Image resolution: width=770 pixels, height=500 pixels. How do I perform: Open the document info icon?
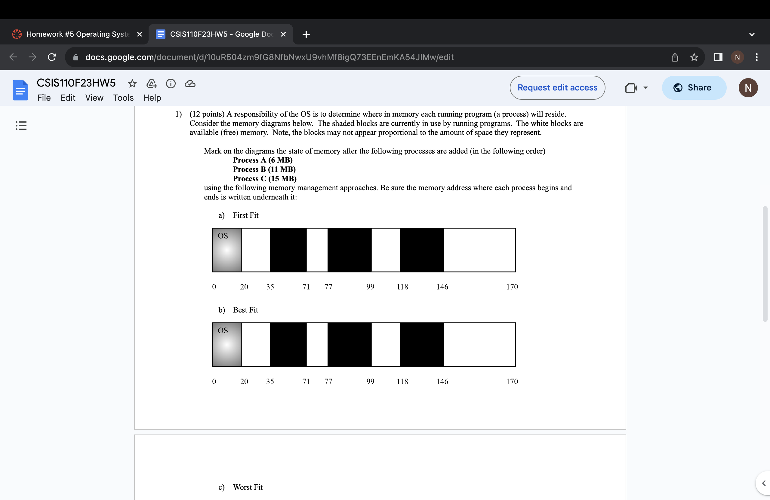pos(171,84)
